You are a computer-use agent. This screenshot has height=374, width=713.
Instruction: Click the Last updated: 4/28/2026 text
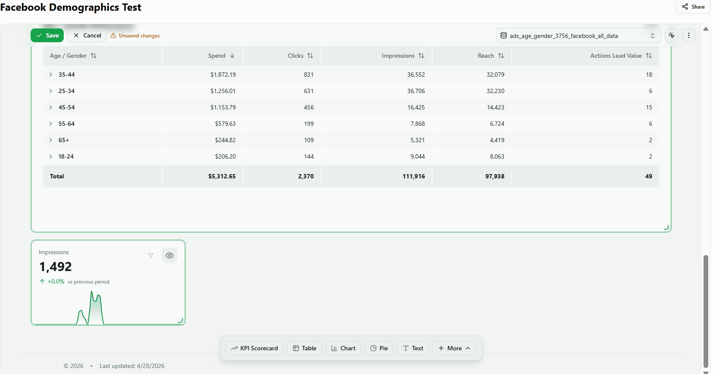point(132,366)
